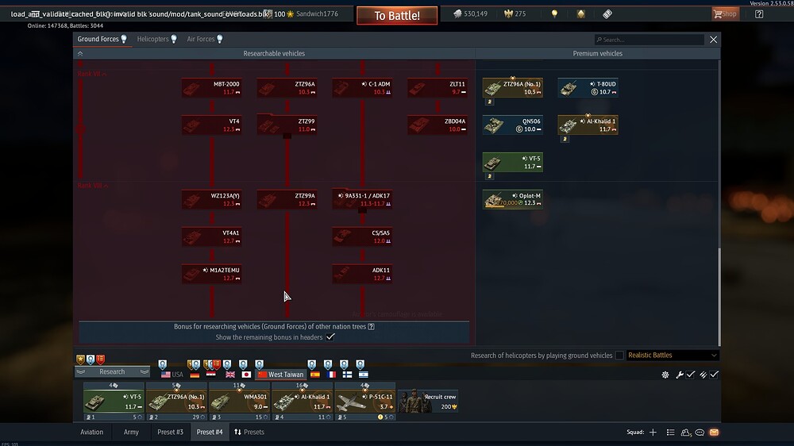Open the Shop cart icon

click(724, 13)
